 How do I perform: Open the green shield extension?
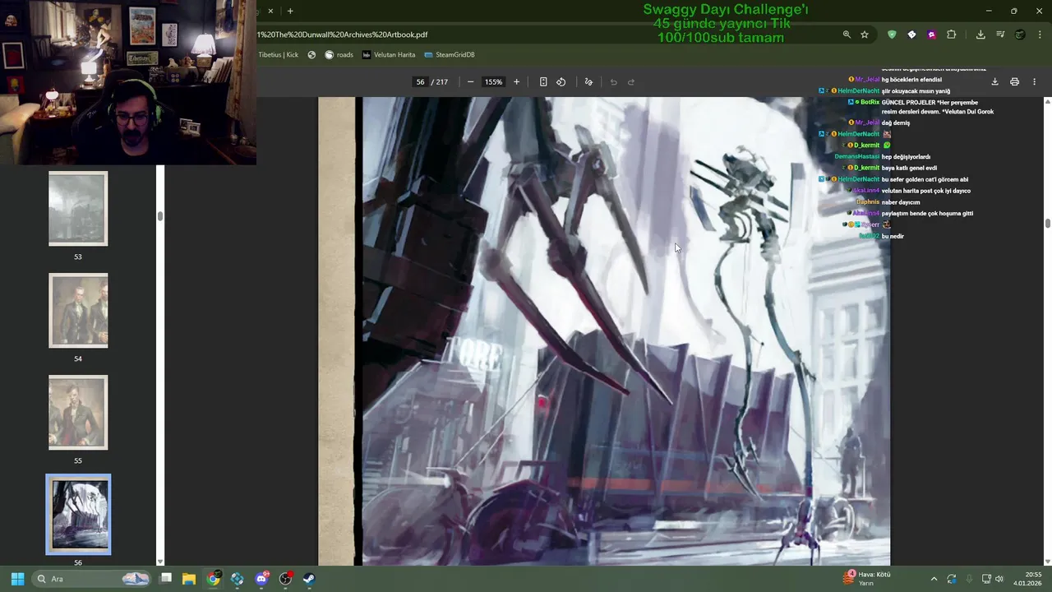tap(892, 35)
